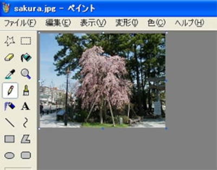The image size is (217, 170).
Task: Choose the Brush tool
Action: point(26,91)
